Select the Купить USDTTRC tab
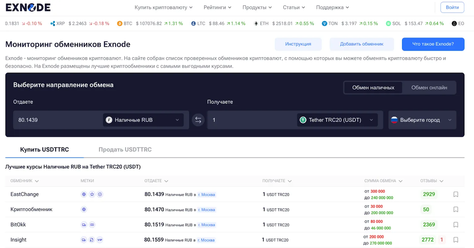The width and height of the screenshot is (474, 248). (x=45, y=149)
